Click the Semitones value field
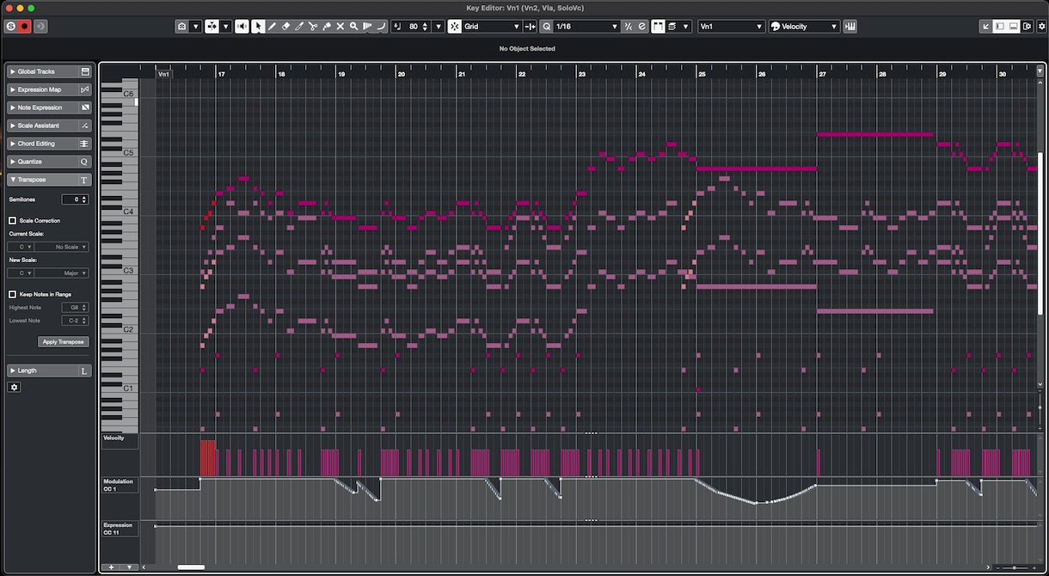 pos(76,199)
